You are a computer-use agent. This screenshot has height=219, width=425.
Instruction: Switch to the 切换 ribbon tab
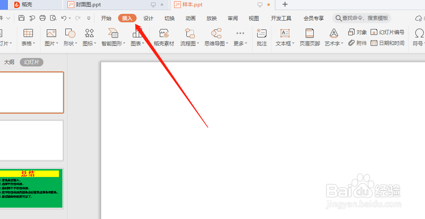point(169,18)
